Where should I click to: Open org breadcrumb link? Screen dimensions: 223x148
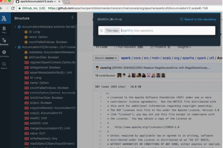176,58
